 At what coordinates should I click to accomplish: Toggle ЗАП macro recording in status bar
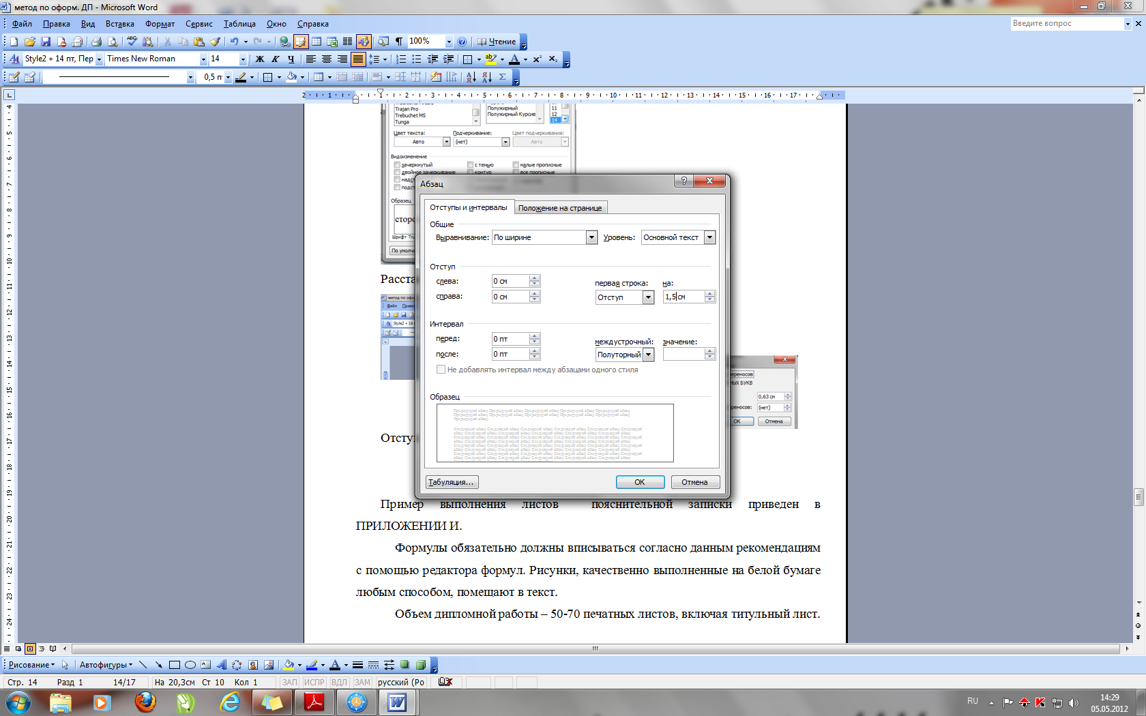(x=290, y=682)
